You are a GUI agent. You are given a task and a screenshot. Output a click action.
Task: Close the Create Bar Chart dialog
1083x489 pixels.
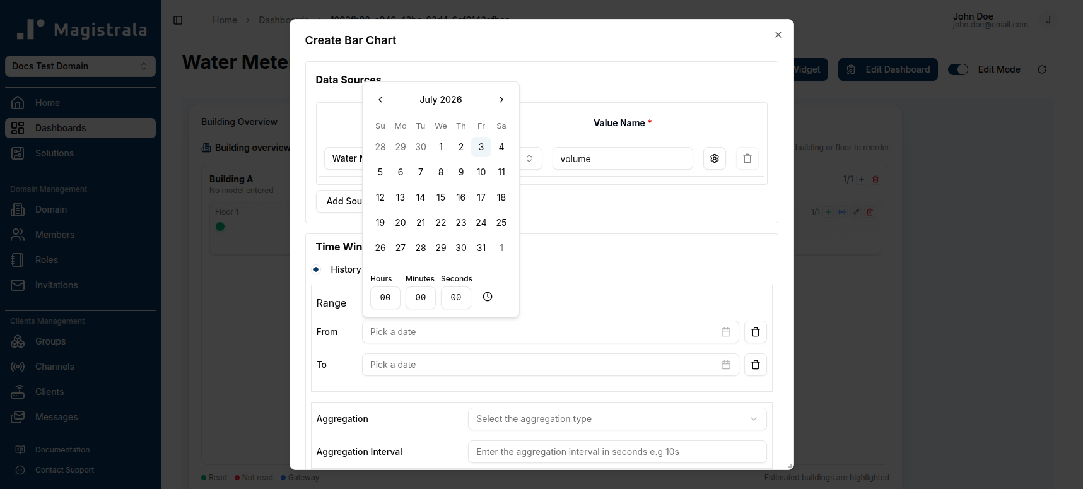[x=778, y=35]
